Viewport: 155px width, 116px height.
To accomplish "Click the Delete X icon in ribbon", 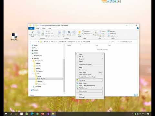I will click(69, 32).
